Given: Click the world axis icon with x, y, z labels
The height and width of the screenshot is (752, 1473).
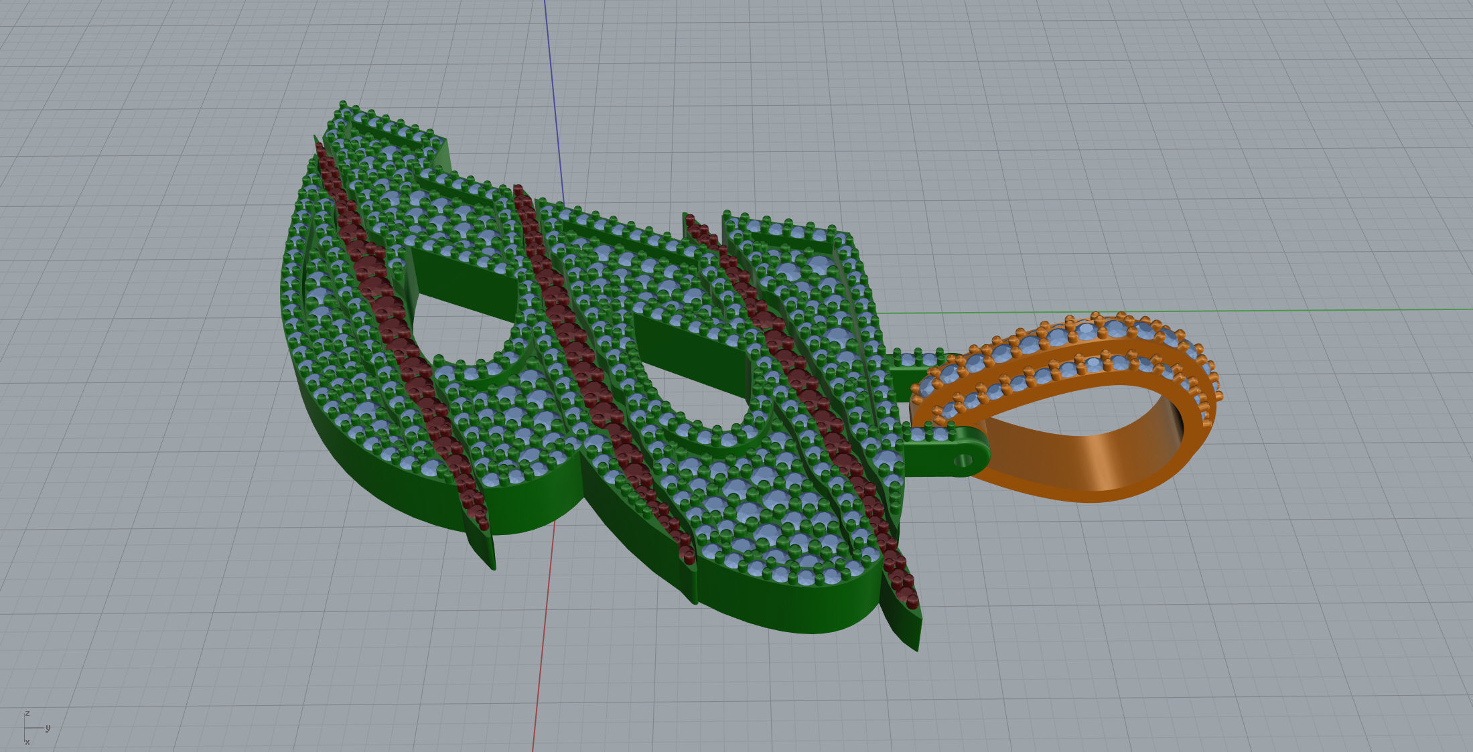Looking at the screenshot, I should pos(36,728).
